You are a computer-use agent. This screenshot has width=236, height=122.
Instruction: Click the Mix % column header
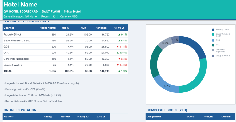65,28
